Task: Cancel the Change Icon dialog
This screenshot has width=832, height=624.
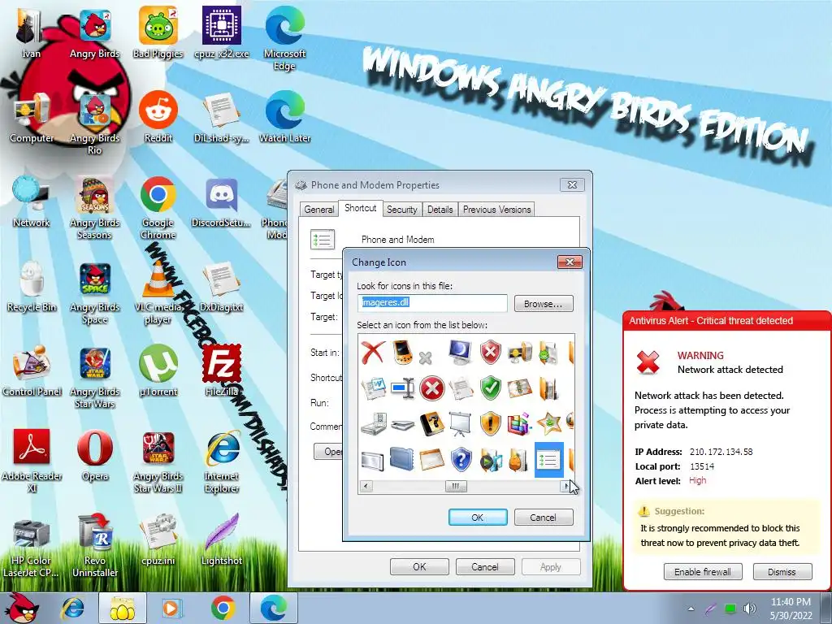Action: point(544,518)
